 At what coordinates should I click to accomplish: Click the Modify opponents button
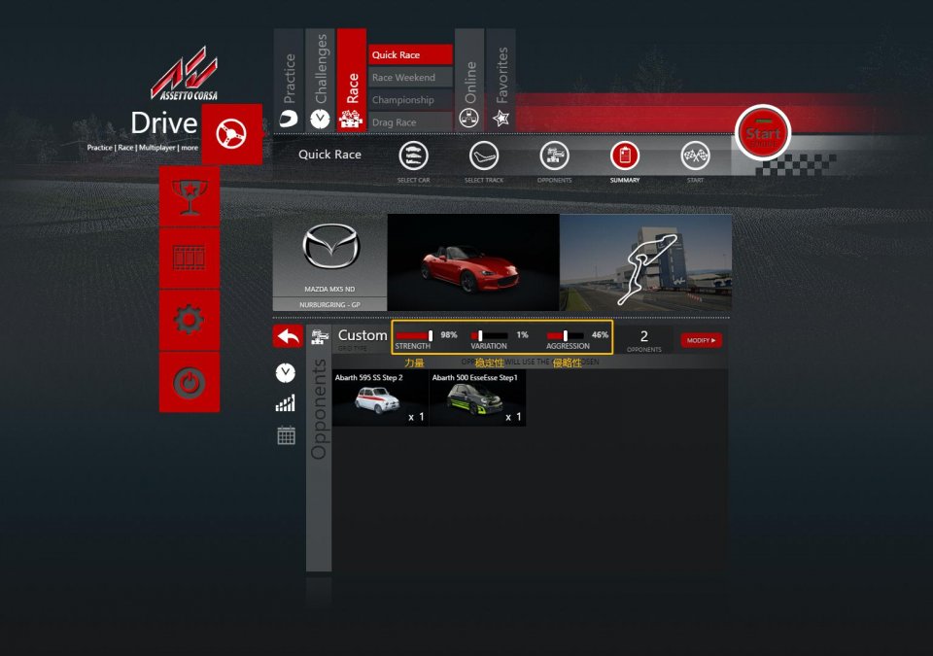point(701,340)
